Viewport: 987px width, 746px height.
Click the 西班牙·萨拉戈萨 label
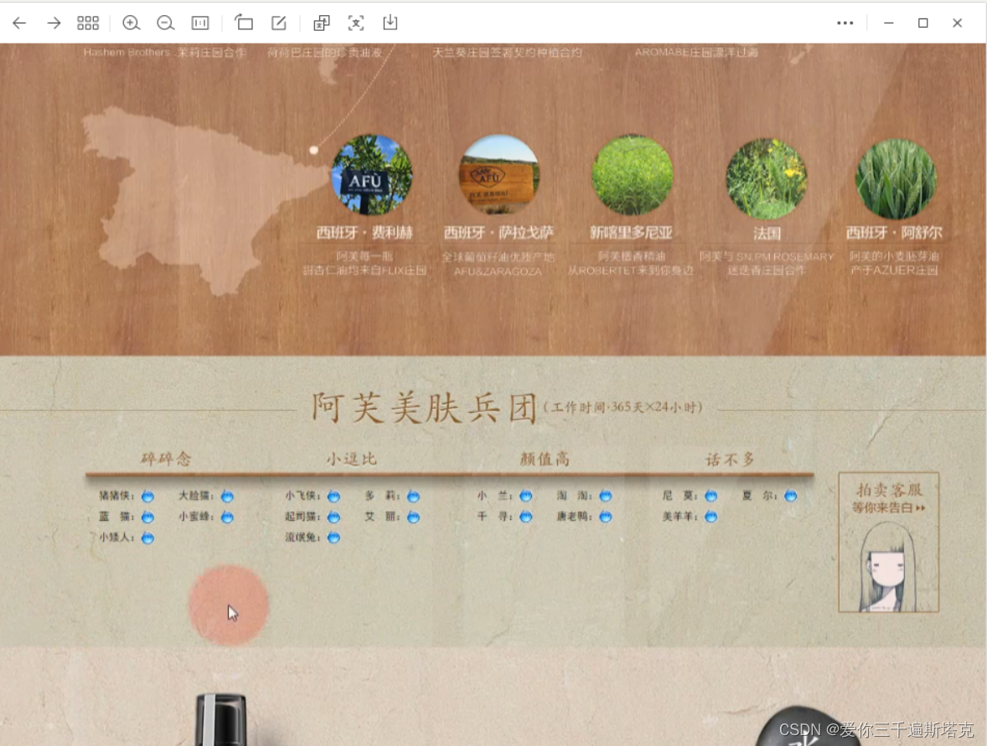tap(499, 233)
